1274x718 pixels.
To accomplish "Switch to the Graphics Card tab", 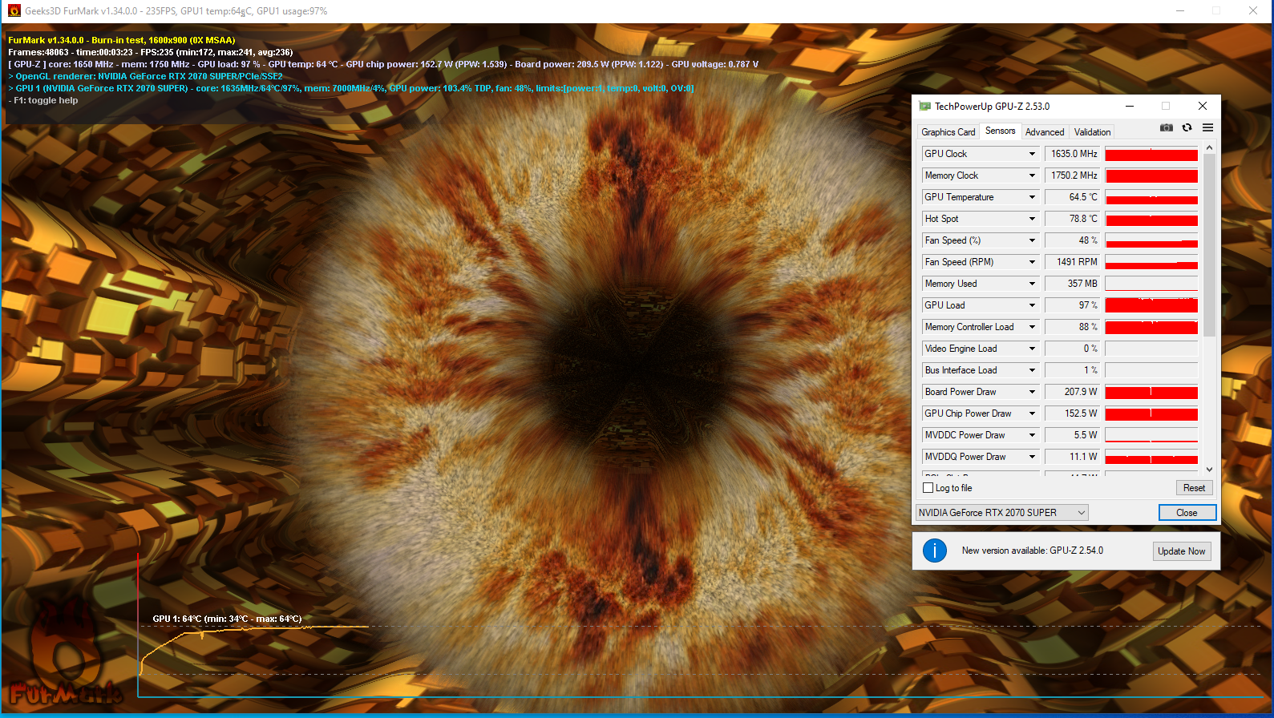I will click(948, 132).
